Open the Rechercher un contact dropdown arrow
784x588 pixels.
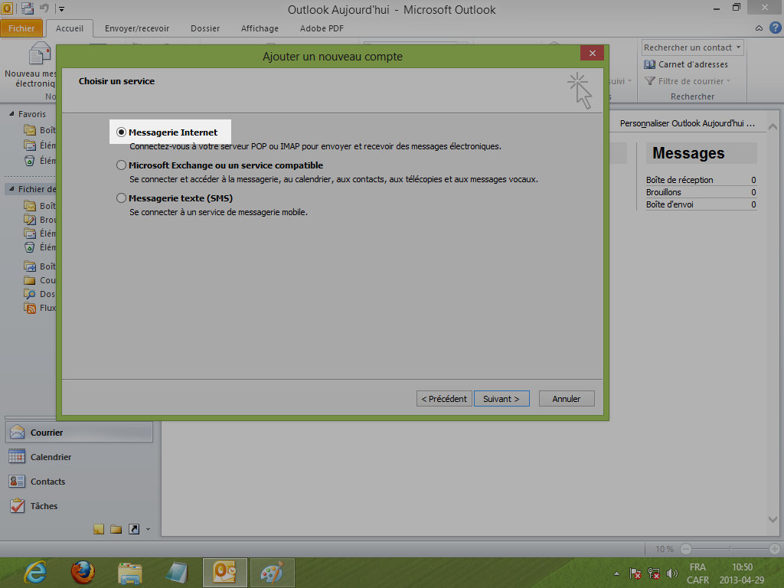tap(739, 47)
